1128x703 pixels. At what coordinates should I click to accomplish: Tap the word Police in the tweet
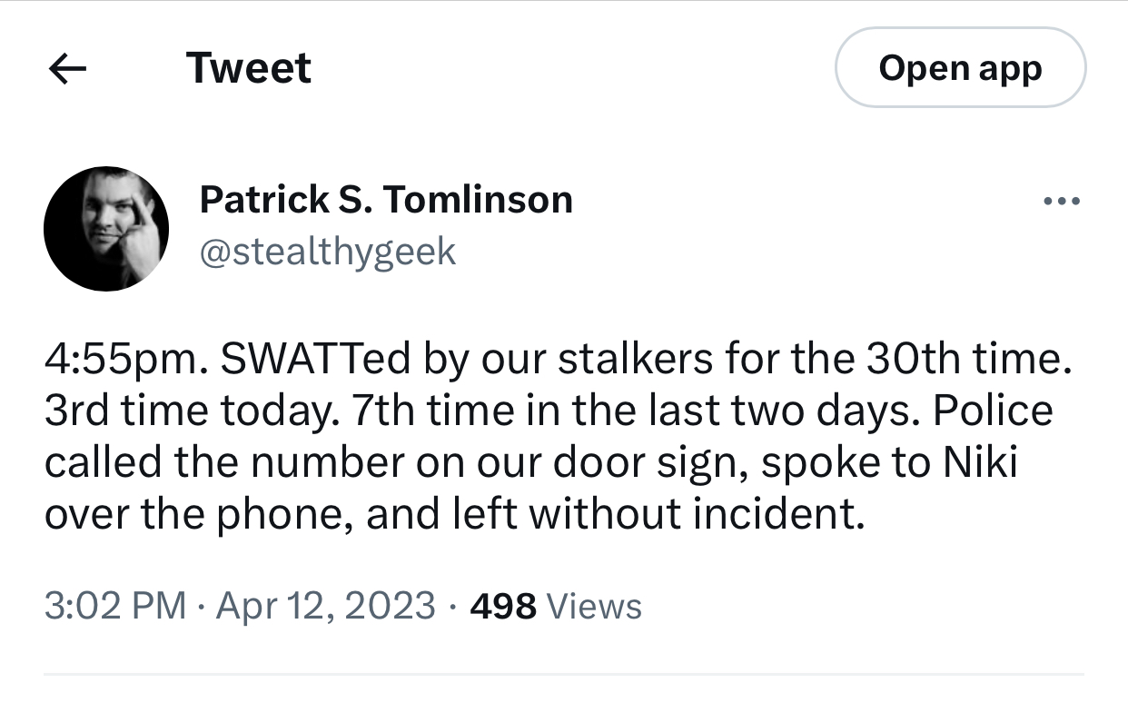click(994, 411)
